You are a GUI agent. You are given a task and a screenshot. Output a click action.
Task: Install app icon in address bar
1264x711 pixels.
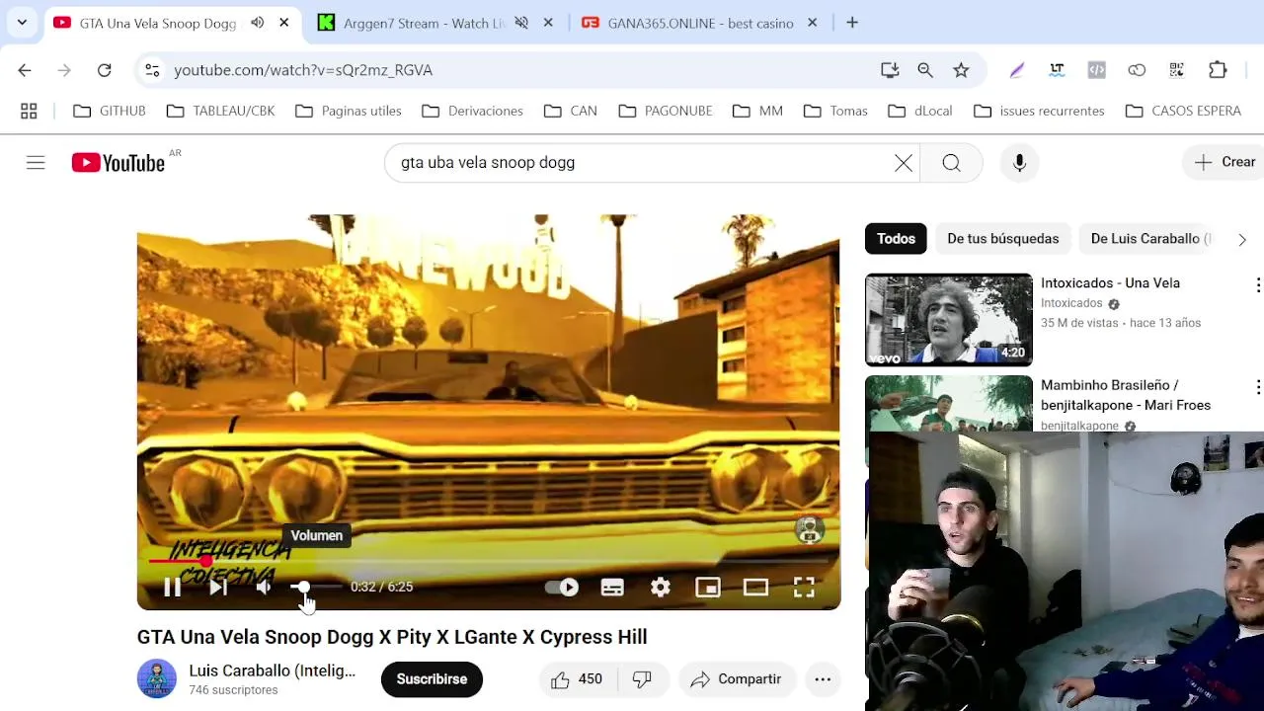890,70
